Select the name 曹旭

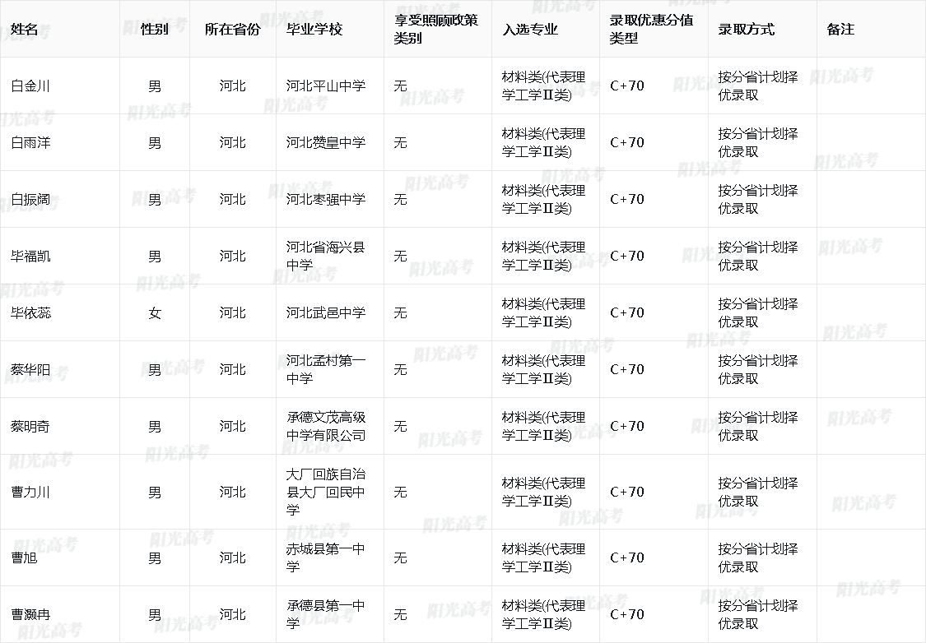click(x=24, y=557)
